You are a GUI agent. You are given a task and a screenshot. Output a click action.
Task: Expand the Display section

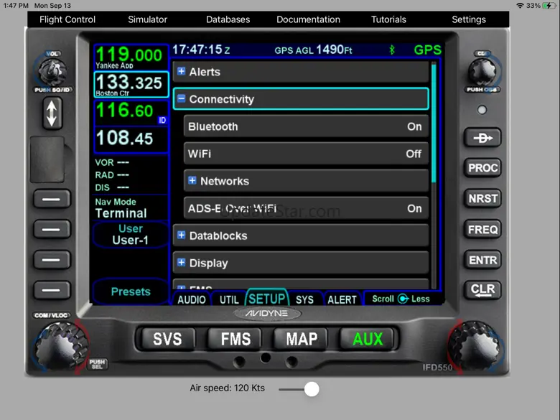pos(301,263)
